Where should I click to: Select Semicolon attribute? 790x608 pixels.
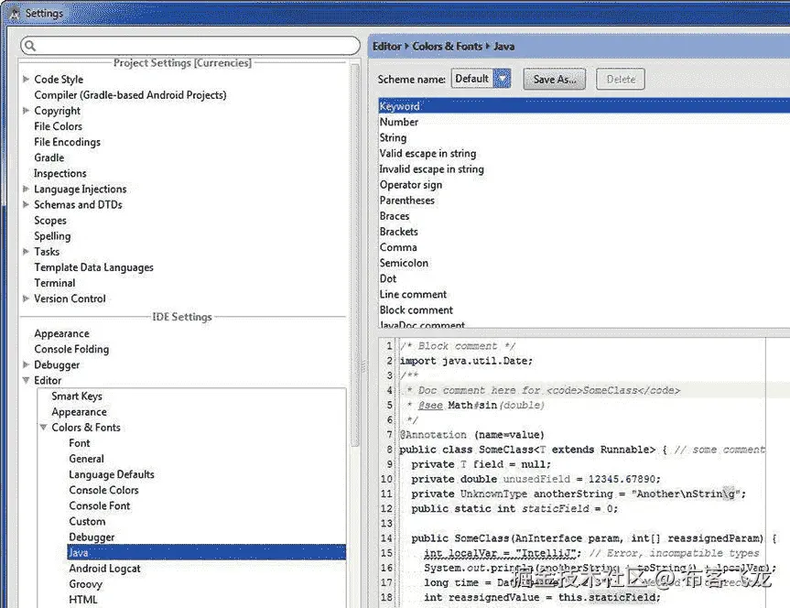click(404, 263)
